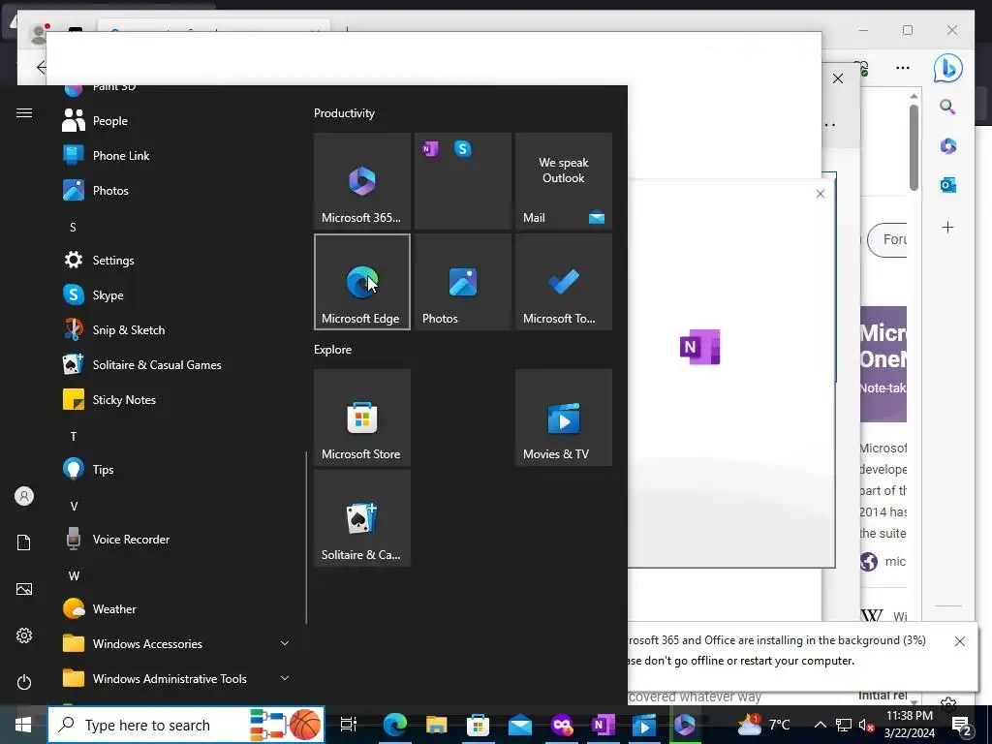This screenshot has height=744, width=992.
Task: Open Movies & TV from the taskbar
Action: 644,725
